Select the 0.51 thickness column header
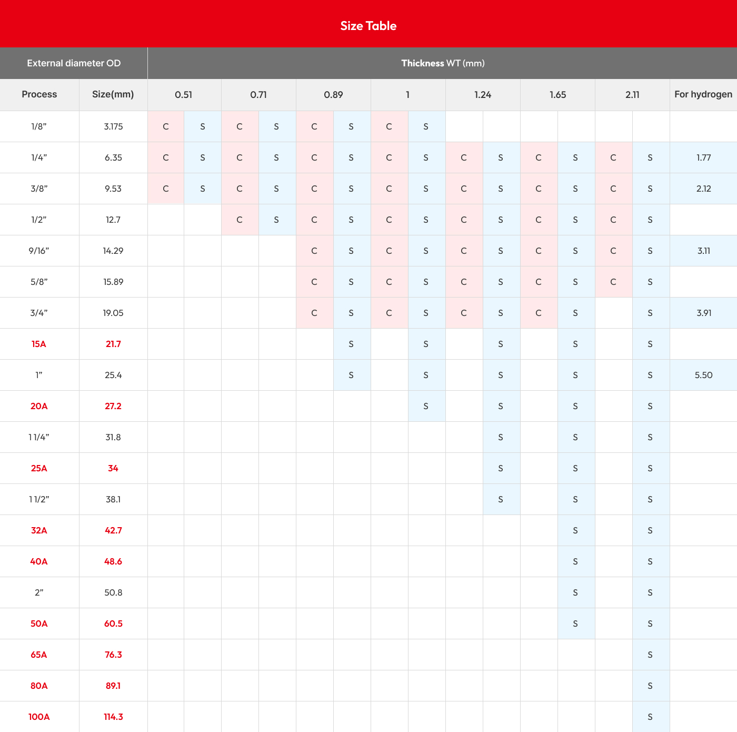This screenshot has height=732, width=737. pyautogui.click(x=184, y=95)
